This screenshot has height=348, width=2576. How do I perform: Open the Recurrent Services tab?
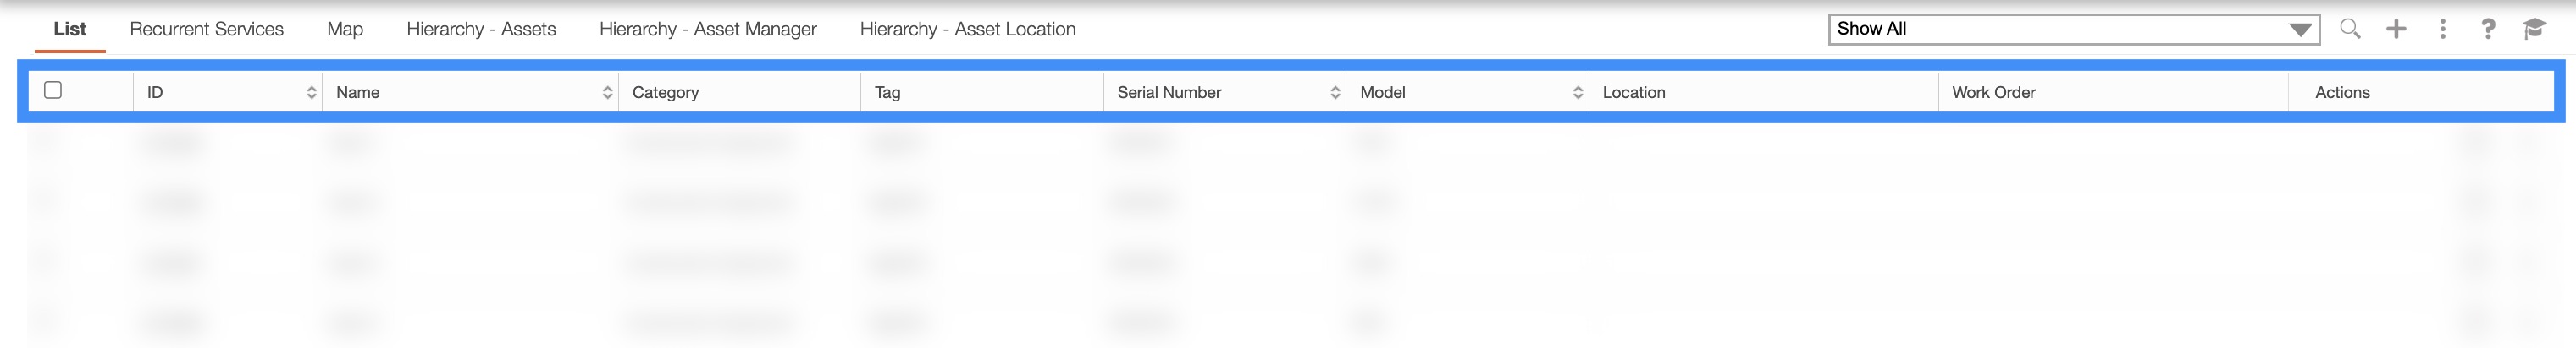(207, 29)
